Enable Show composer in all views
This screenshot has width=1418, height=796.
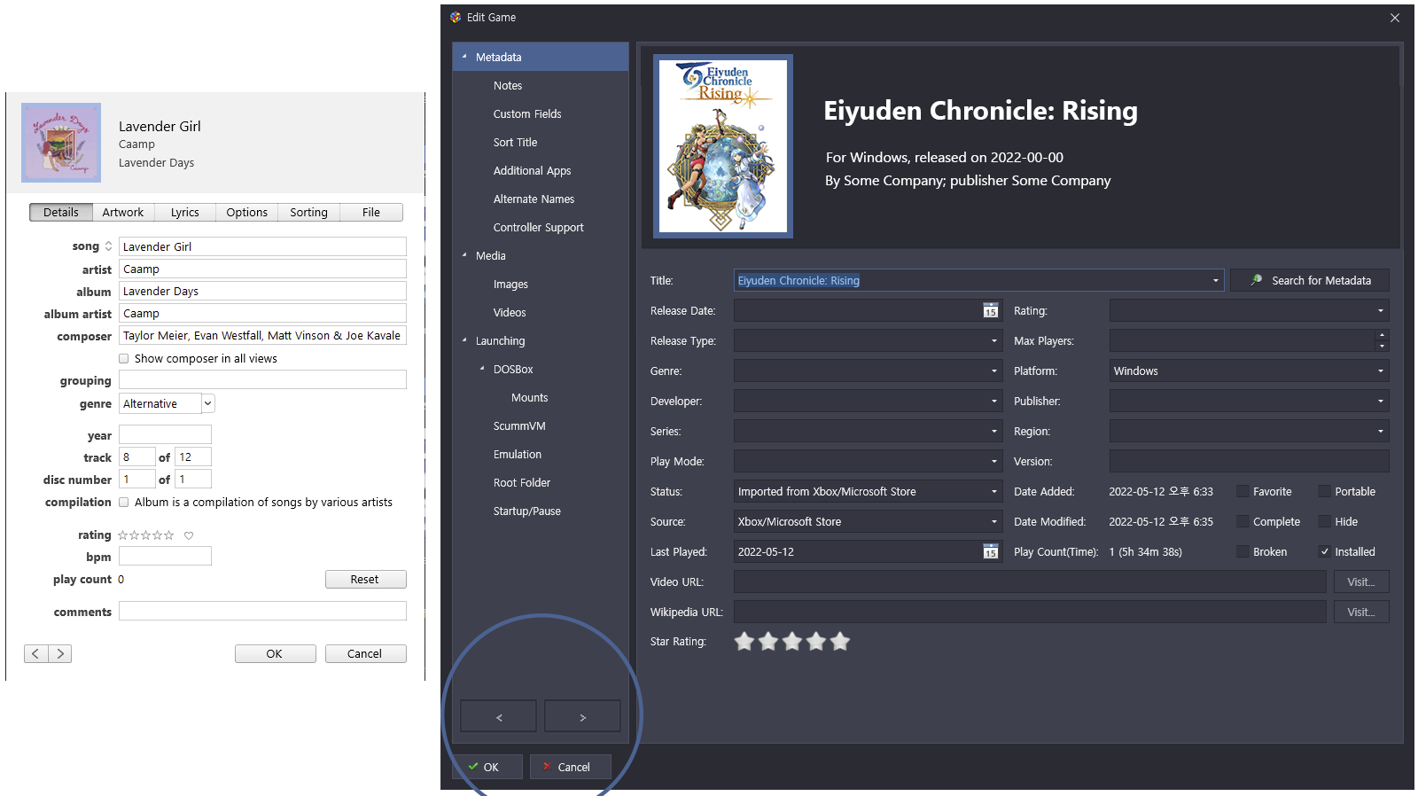124,359
